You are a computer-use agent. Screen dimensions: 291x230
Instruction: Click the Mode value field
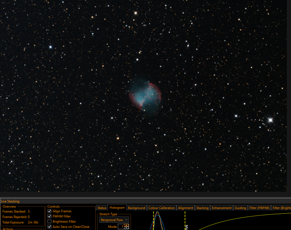tap(121, 227)
